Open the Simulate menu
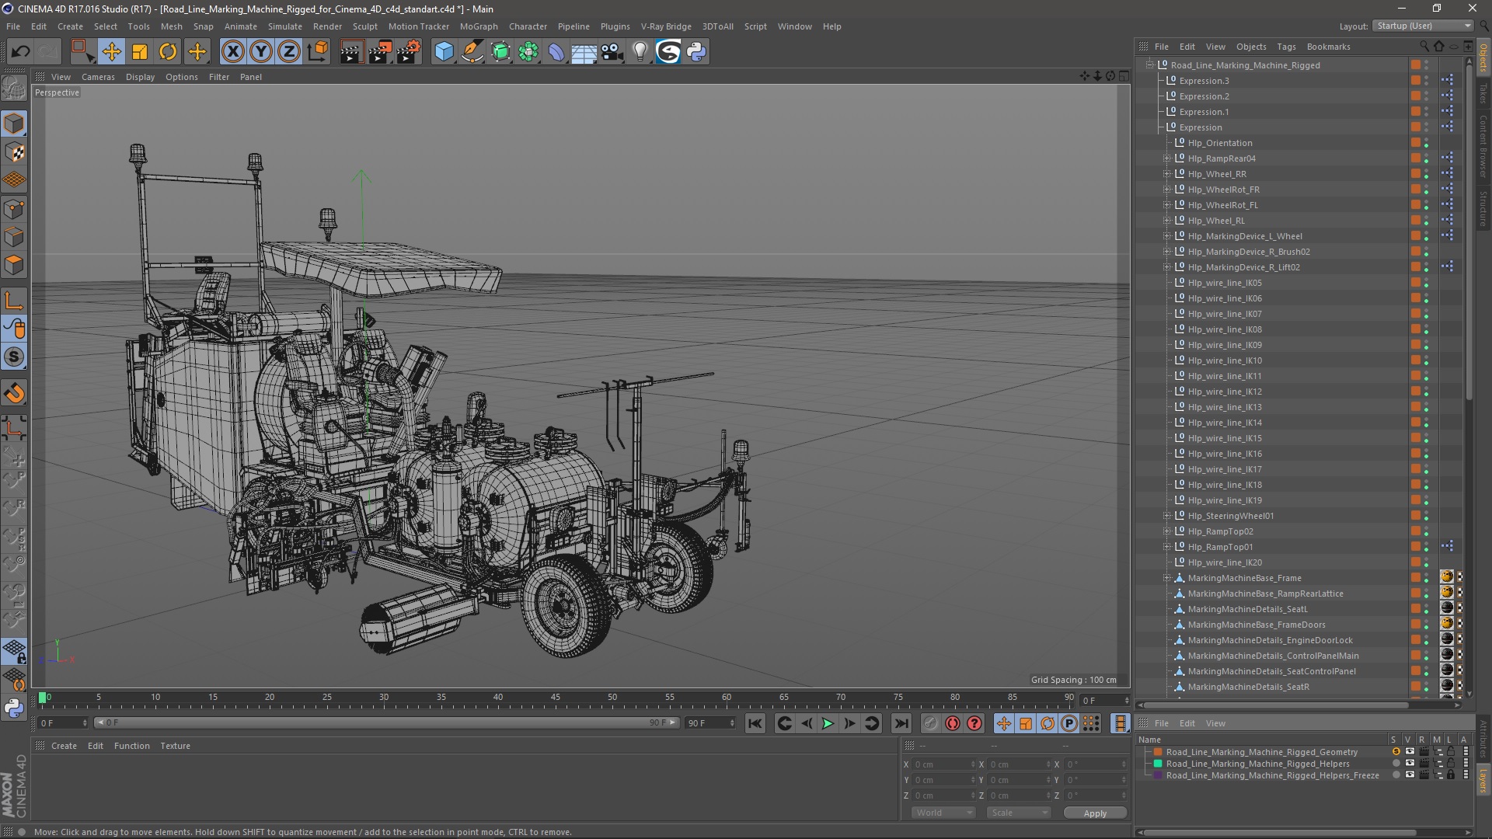 pos(285,26)
